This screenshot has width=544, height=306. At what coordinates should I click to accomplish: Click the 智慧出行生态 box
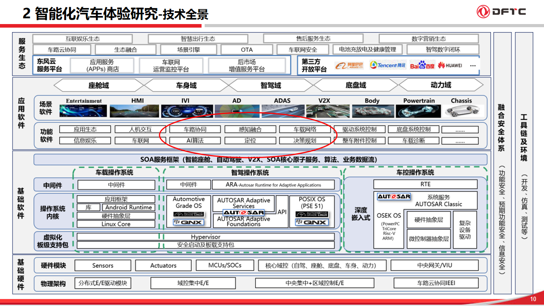tap(198, 39)
